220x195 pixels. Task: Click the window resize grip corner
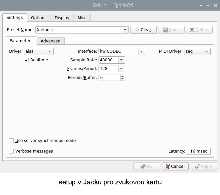pyautogui.click(x=218, y=171)
